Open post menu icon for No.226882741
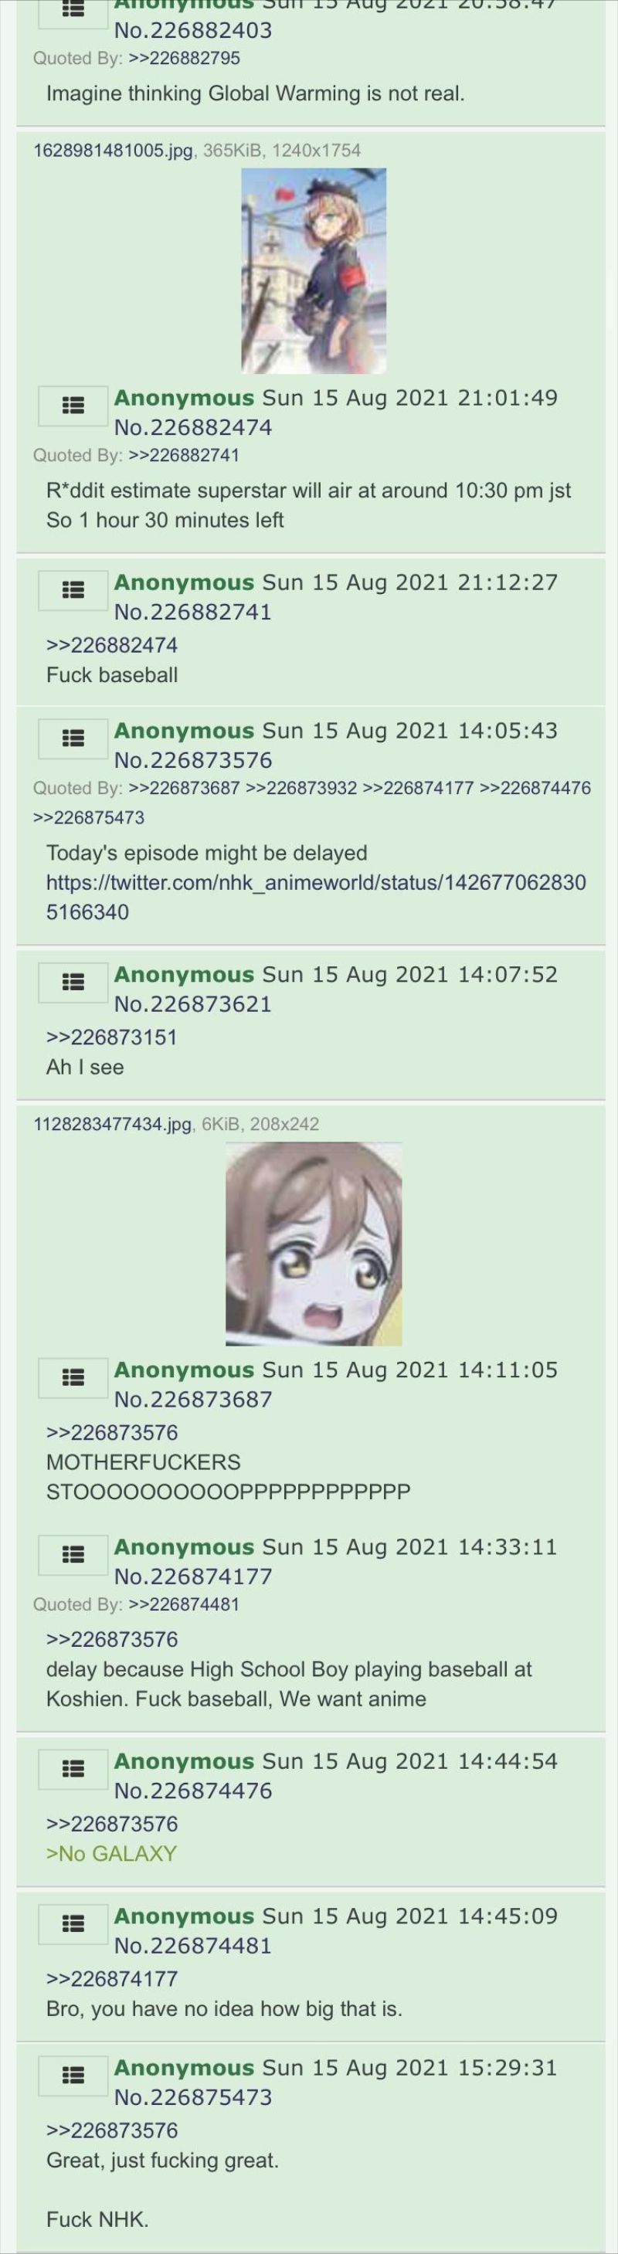The width and height of the screenshot is (618, 2254). (73, 589)
